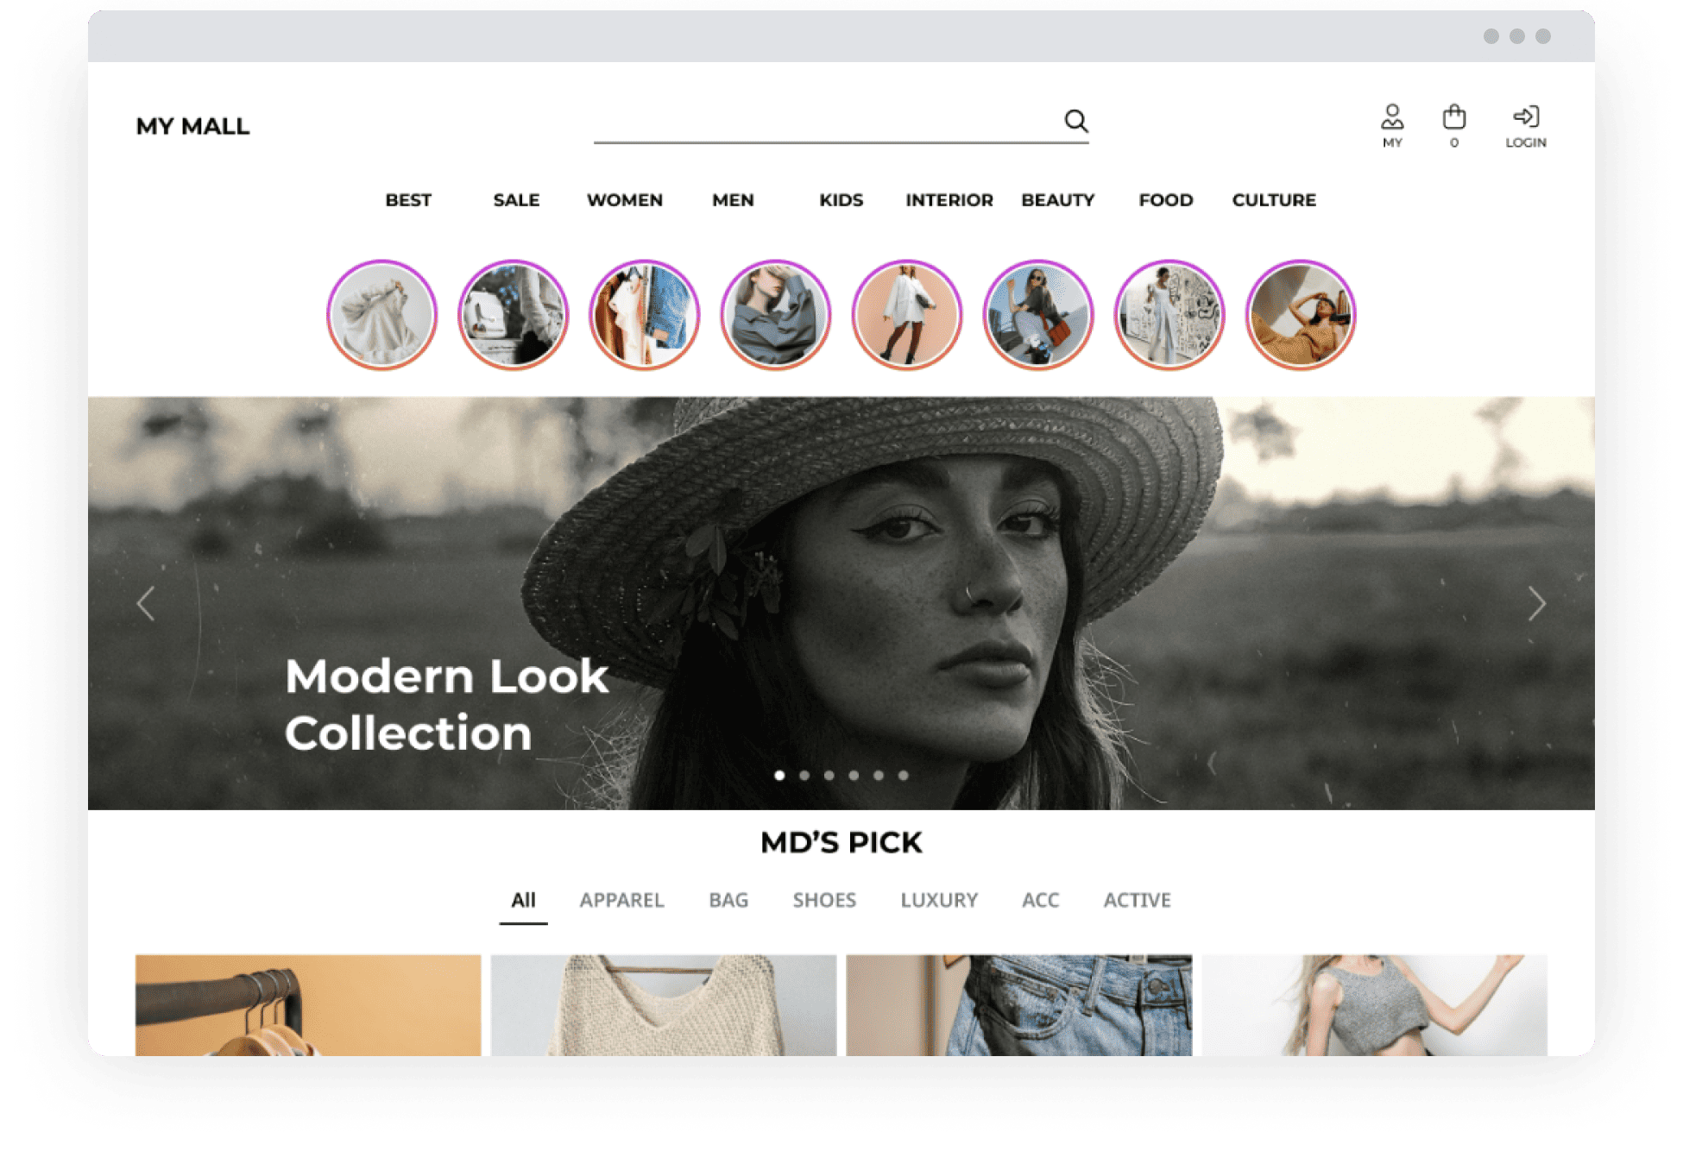Open the CULTURE navigation link

point(1274,200)
